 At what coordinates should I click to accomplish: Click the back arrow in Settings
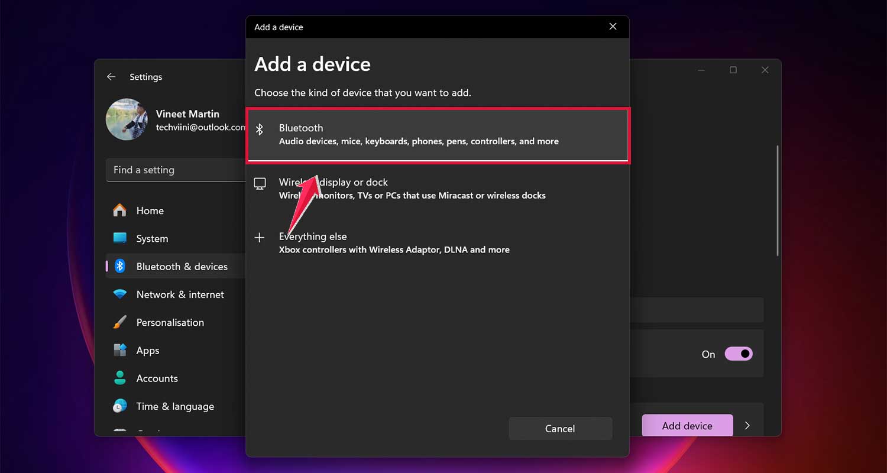click(111, 76)
